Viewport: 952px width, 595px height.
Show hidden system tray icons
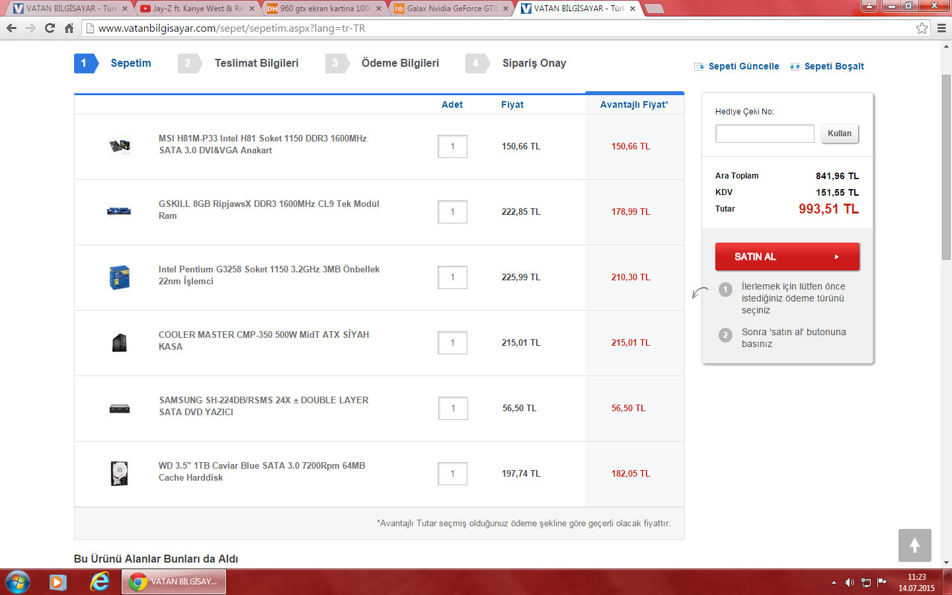[x=834, y=582]
